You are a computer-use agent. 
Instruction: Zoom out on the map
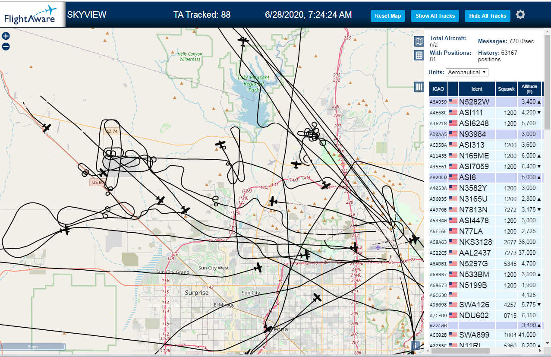tap(6, 47)
